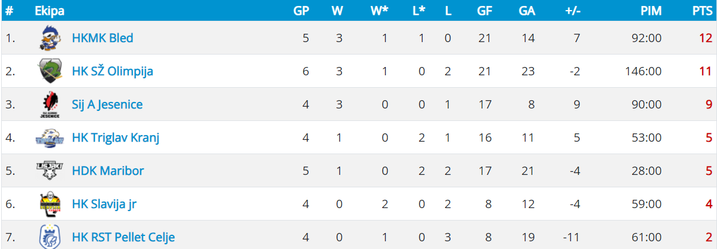Open the HK RST Pellet Celje link

[123, 237]
